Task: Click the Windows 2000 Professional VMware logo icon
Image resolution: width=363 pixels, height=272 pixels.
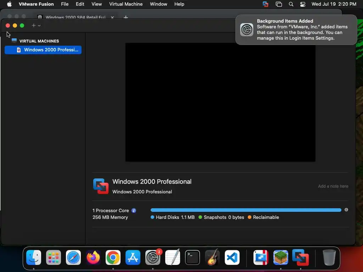Action: tap(101, 186)
